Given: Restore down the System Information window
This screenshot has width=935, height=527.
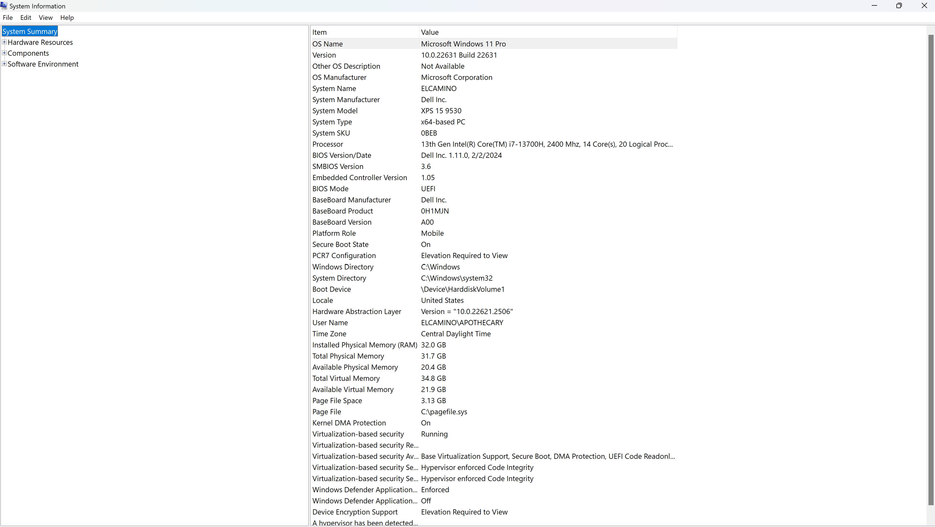Looking at the screenshot, I should [899, 6].
